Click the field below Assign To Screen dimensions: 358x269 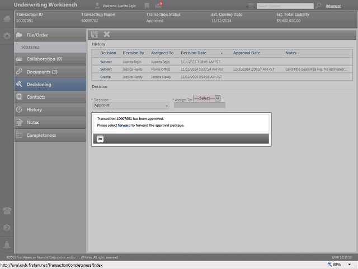200,105
